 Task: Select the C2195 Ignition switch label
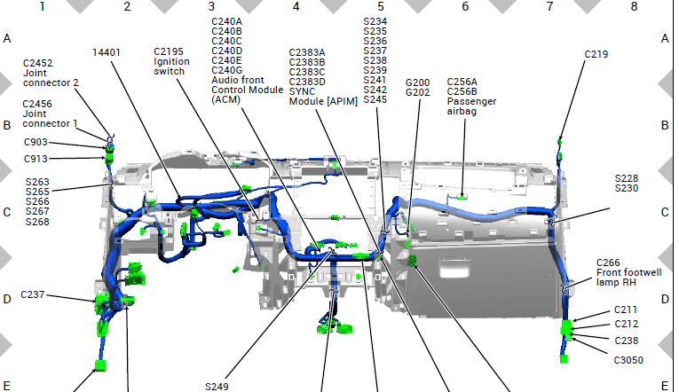click(171, 61)
